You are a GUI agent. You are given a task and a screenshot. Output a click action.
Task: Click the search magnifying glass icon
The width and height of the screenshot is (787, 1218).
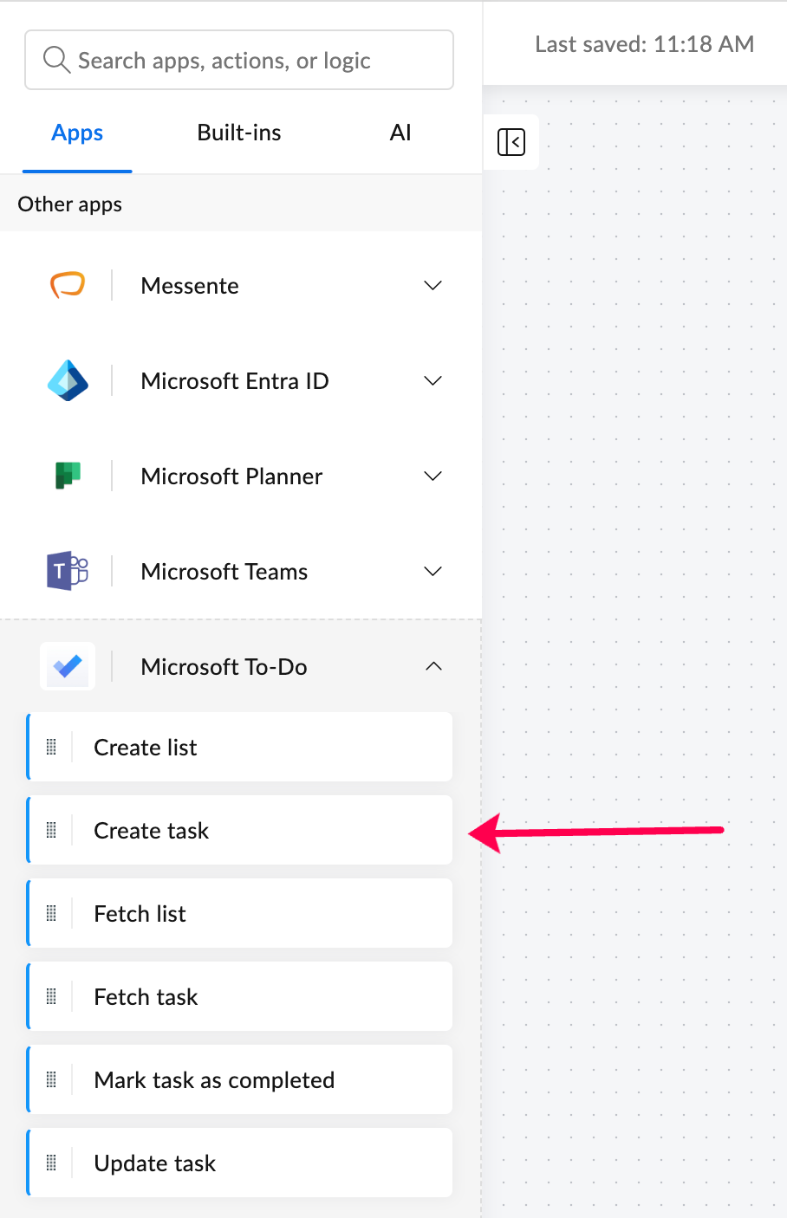click(56, 60)
